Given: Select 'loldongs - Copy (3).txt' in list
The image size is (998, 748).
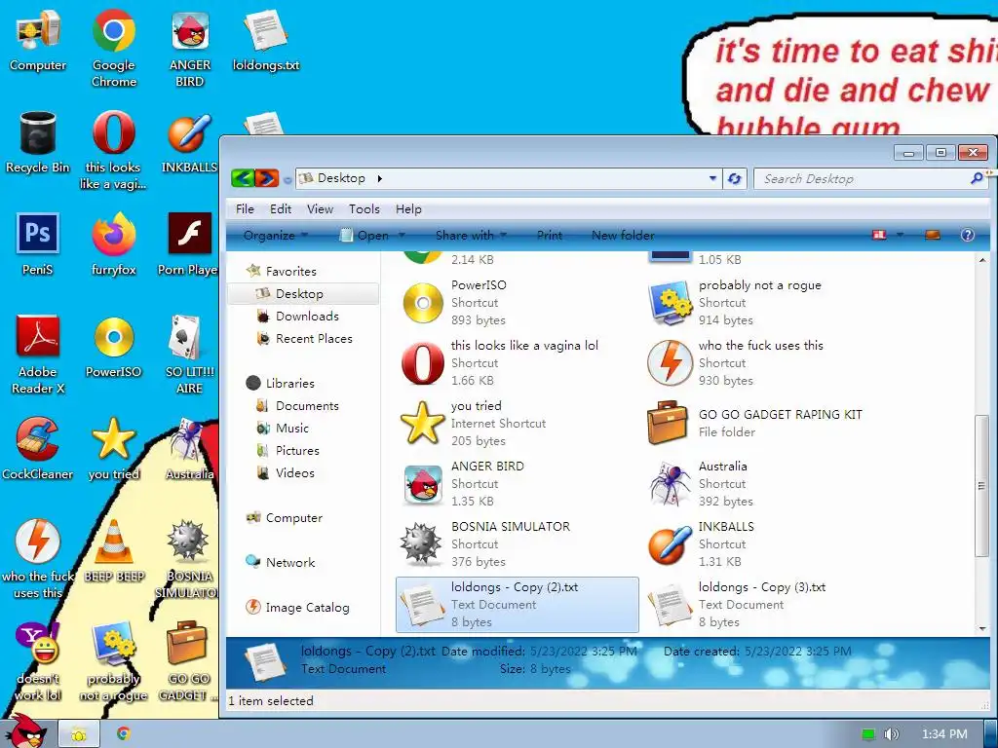Looking at the screenshot, I should (764, 604).
